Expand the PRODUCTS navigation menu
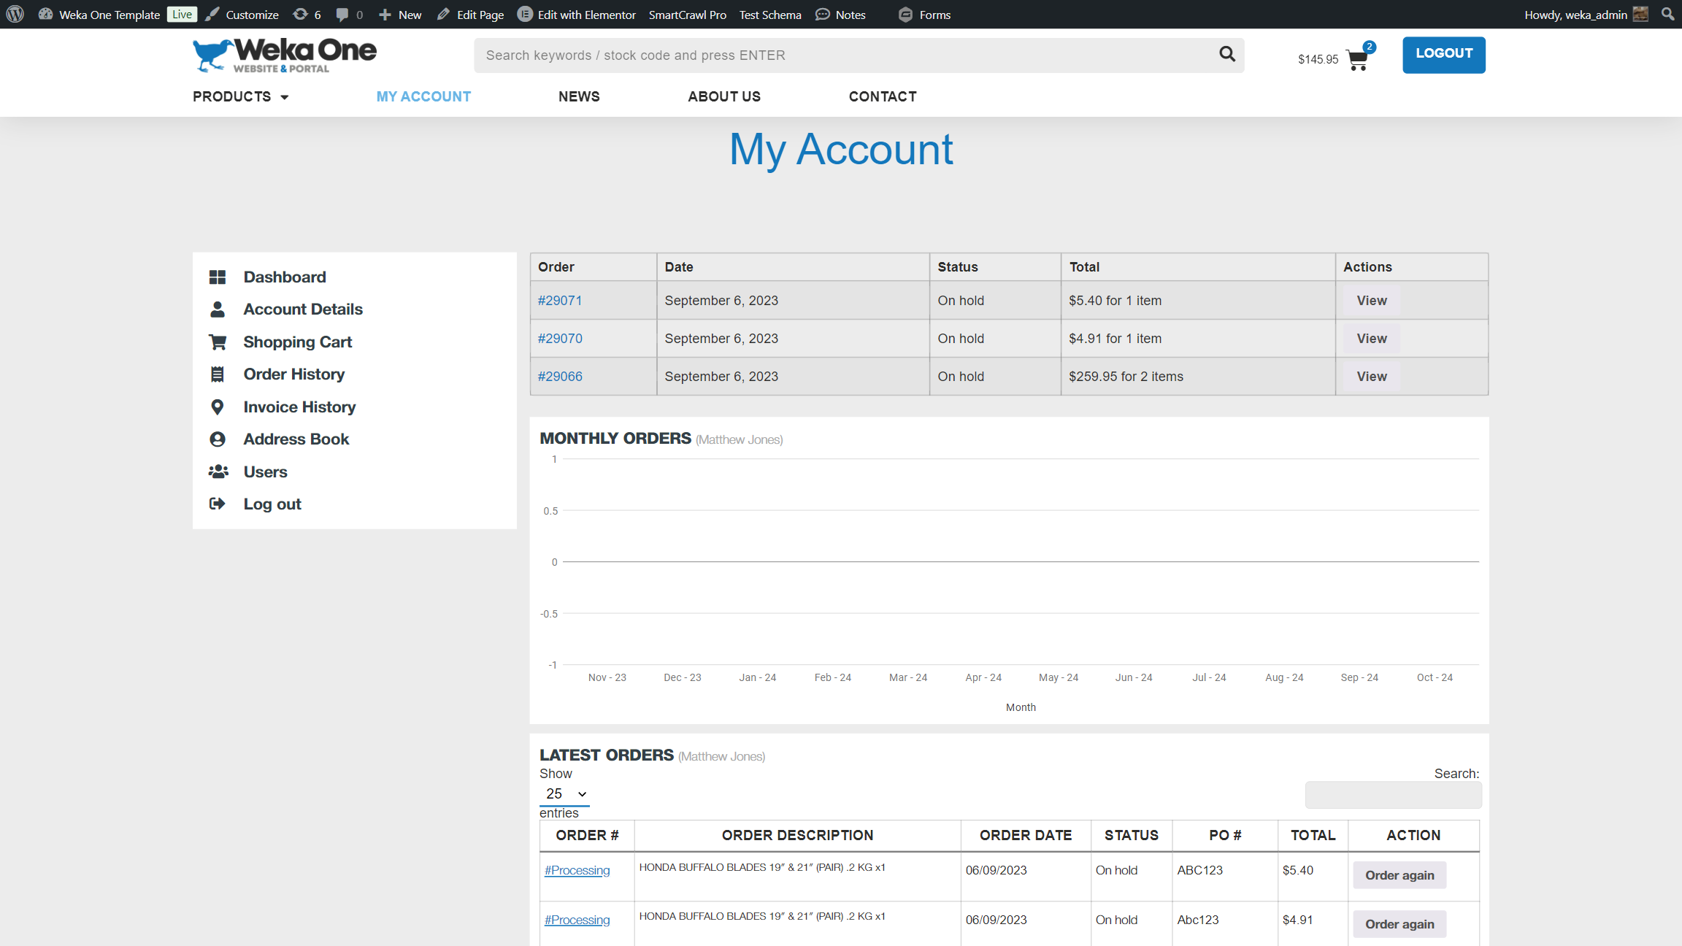Screen dimensions: 1682x946 point(240,97)
